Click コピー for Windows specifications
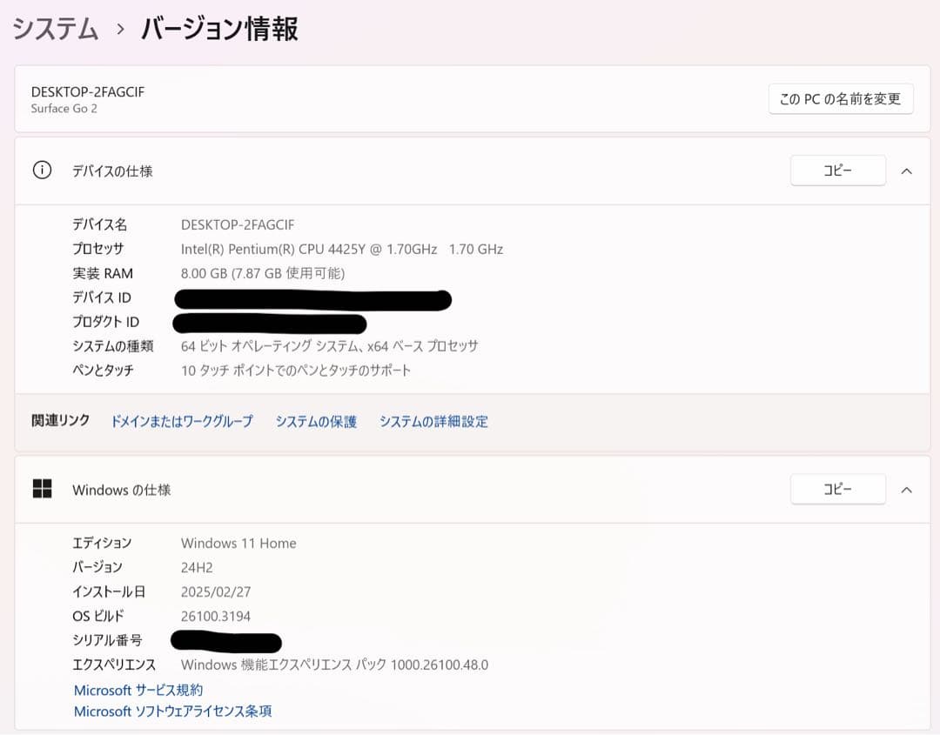940x735 pixels. click(837, 489)
